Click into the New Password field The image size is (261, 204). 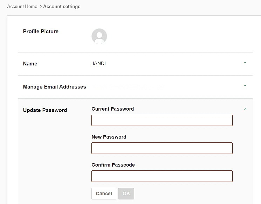tap(162, 148)
